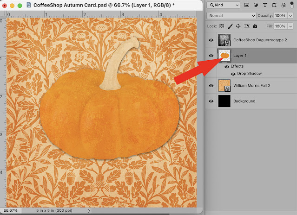Filter for adjustment layers icon
The image size is (297, 215).
tap(256, 5)
